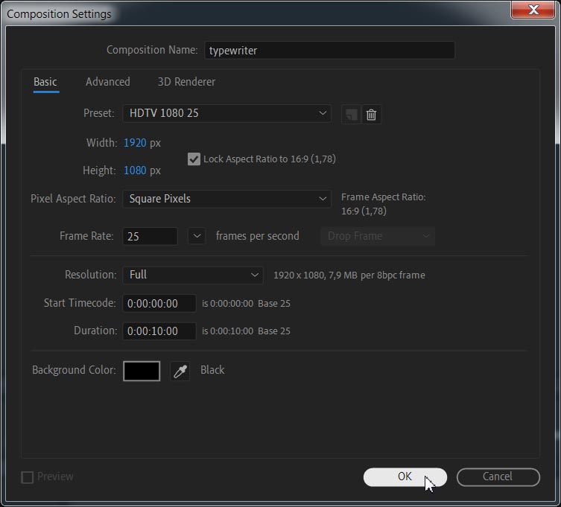Open the Drop Frame dropdown
This screenshot has height=507, width=561.
click(x=378, y=236)
